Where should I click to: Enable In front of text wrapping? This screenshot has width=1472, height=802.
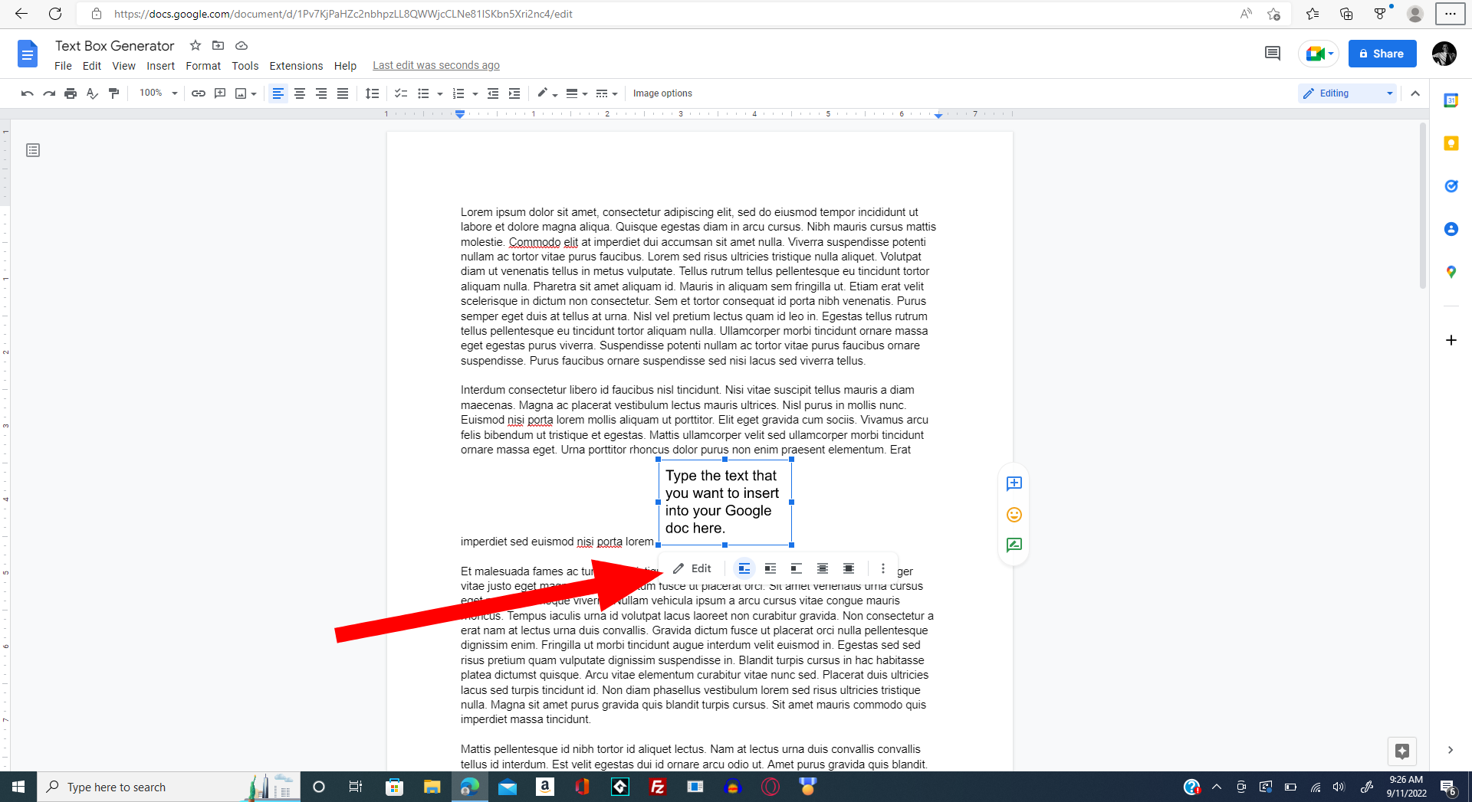click(848, 568)
